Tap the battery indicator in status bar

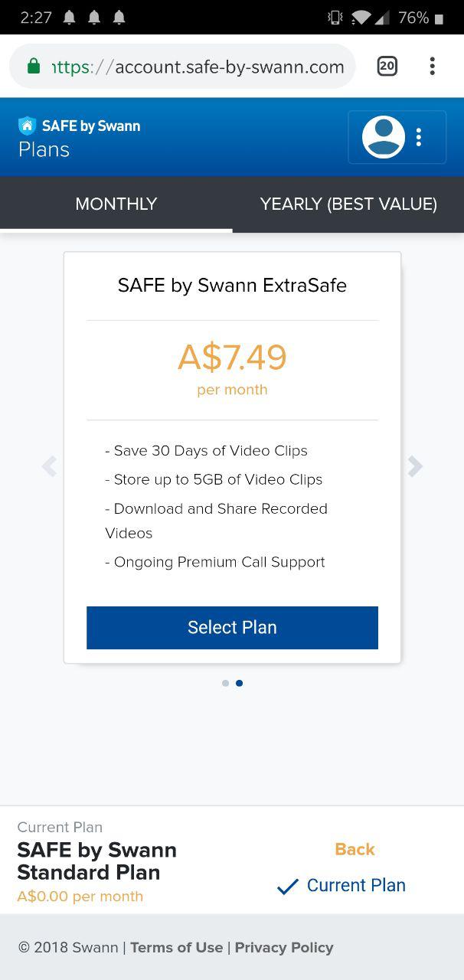[x=439, y=18]
